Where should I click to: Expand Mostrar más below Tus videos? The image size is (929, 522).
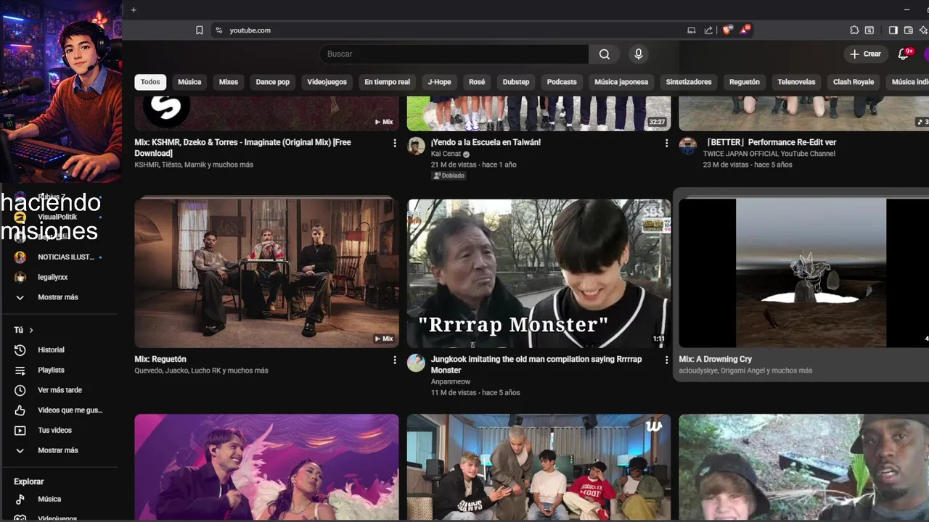pos(58,450)
